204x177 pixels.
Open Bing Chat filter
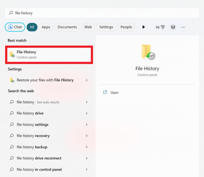pos(15,27)
